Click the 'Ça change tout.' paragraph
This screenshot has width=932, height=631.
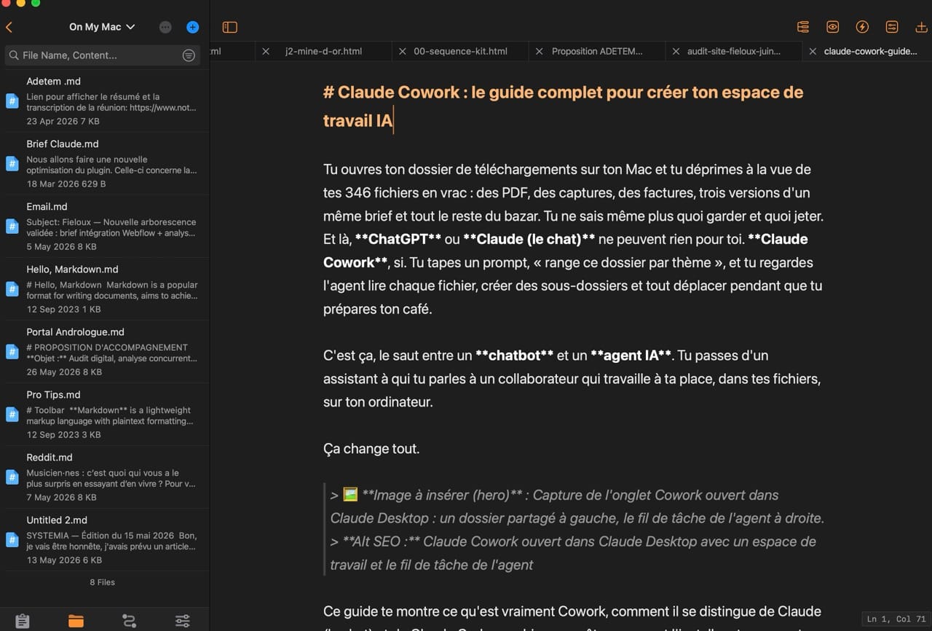point(371,449)
